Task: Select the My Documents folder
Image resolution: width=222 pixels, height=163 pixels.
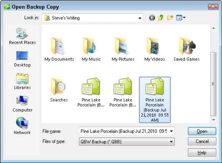Action: (59, 49)
